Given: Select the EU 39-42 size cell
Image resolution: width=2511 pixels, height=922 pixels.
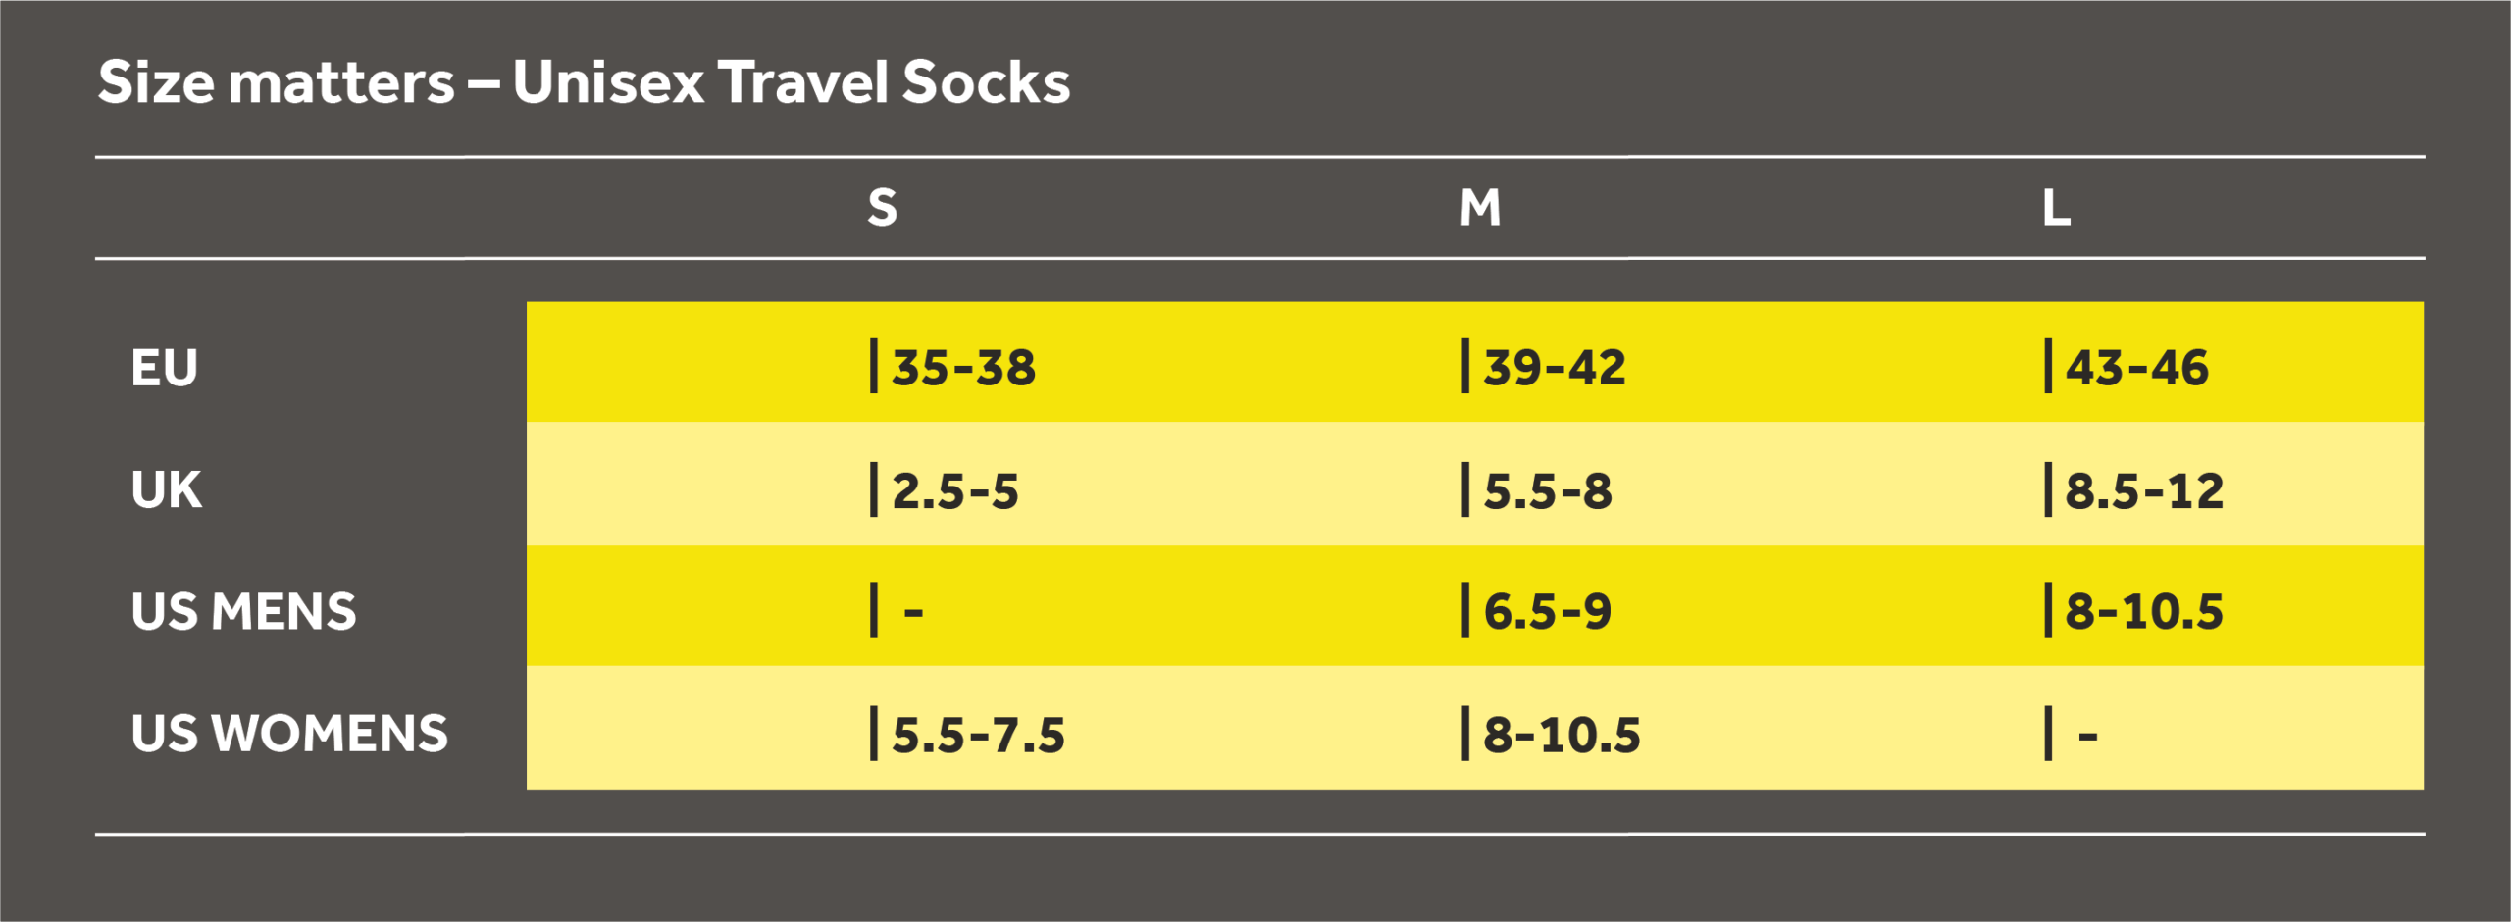Looking at the screenshot, I should pos(1555,368).
